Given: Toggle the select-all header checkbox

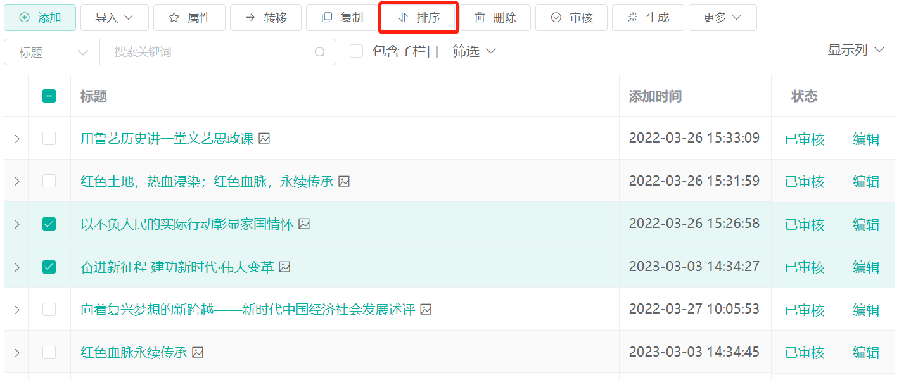Looking at the screenshot, I should point(49,96).
